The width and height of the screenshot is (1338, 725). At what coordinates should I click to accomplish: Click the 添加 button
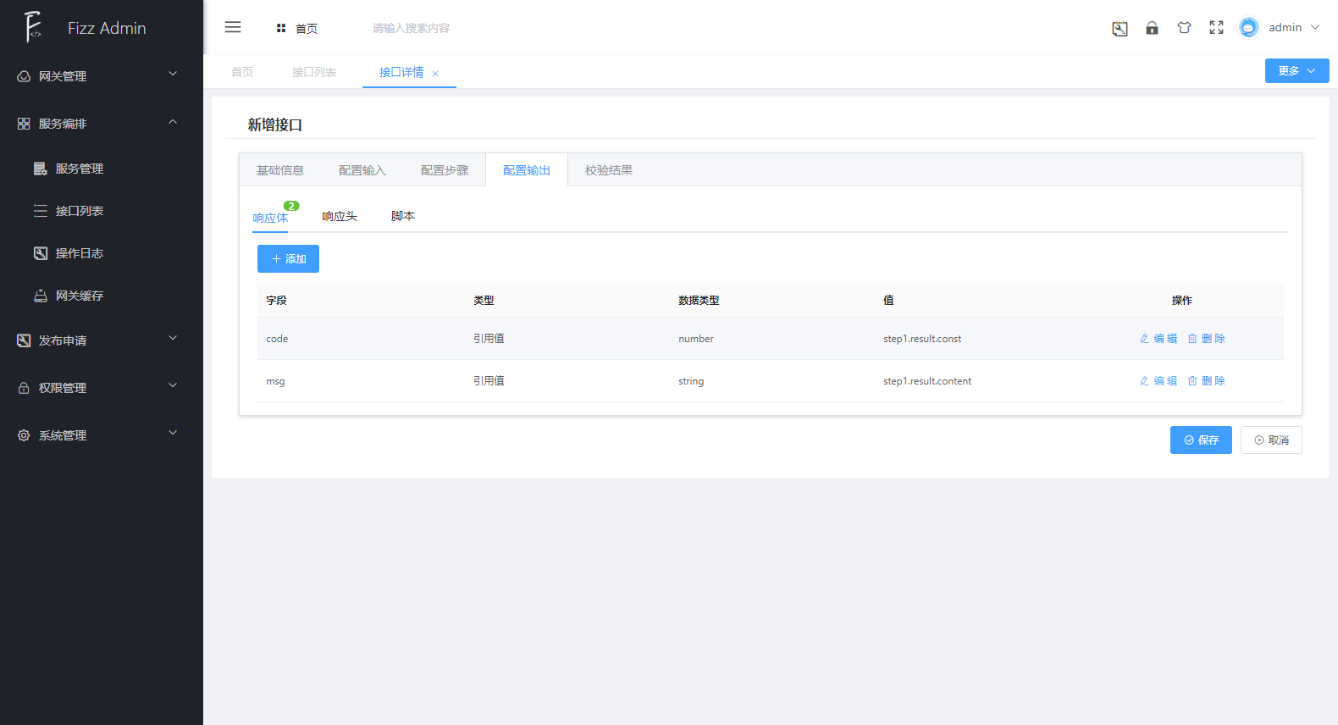pos(288,259)
